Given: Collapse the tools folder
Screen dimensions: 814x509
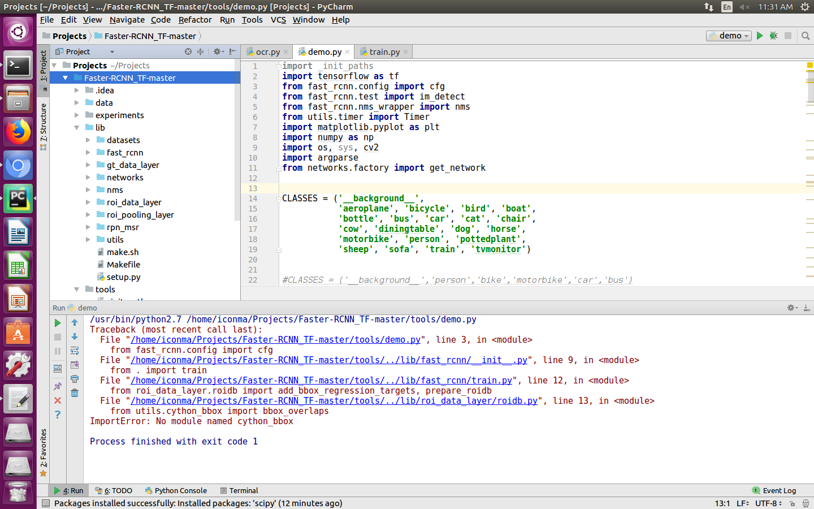Looking at the screenshot, I should tap(77, 290).
